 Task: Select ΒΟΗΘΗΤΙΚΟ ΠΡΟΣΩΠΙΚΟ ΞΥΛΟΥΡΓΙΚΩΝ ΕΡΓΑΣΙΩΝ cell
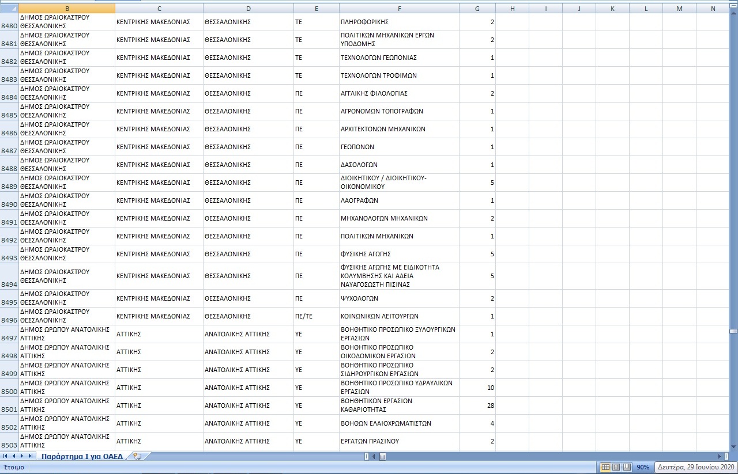tap(400, 334)
